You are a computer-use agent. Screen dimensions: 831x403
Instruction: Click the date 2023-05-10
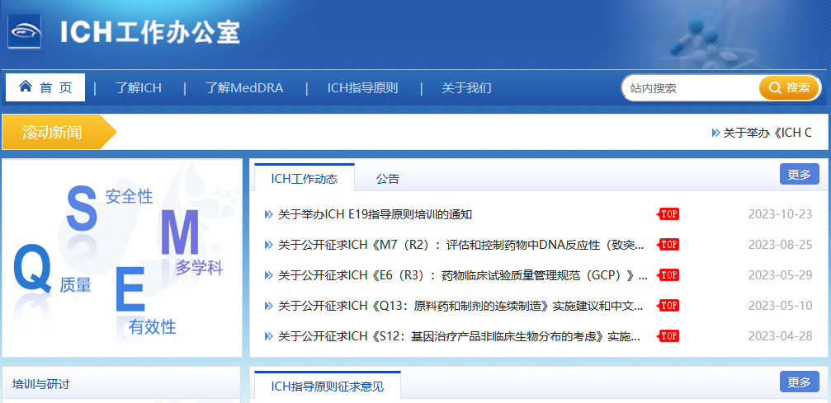click(780, 306)
